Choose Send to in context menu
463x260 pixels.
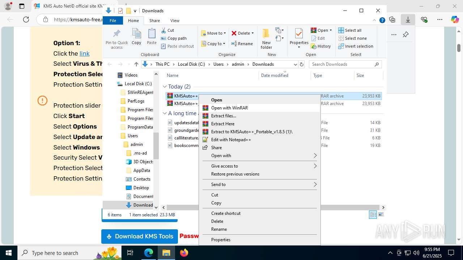[260, 185]
